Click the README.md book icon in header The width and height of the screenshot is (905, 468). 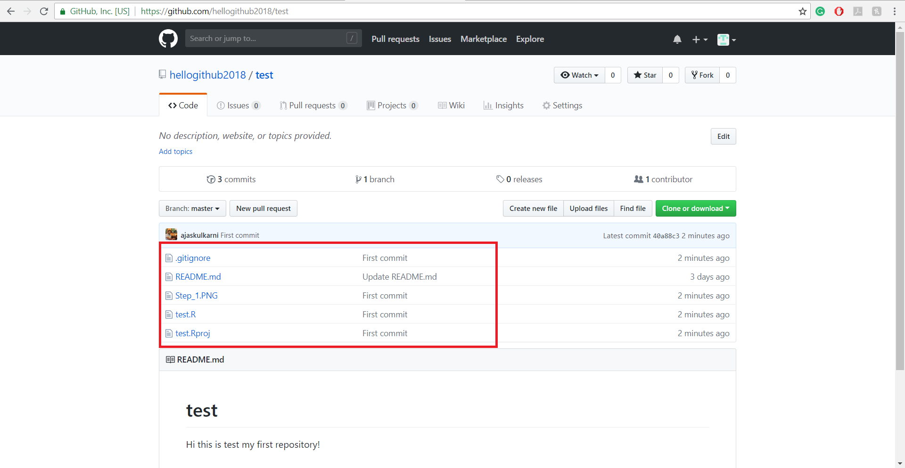point(170,360)
